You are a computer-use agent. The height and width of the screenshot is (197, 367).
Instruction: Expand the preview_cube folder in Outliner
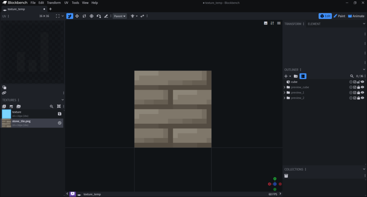point(285,87)
